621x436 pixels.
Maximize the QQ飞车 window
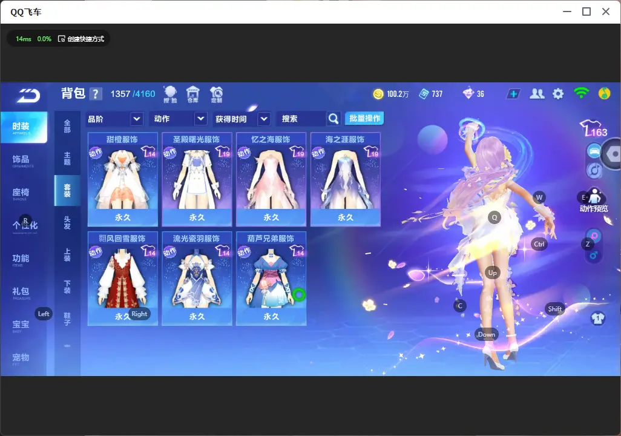coord(586,12)
